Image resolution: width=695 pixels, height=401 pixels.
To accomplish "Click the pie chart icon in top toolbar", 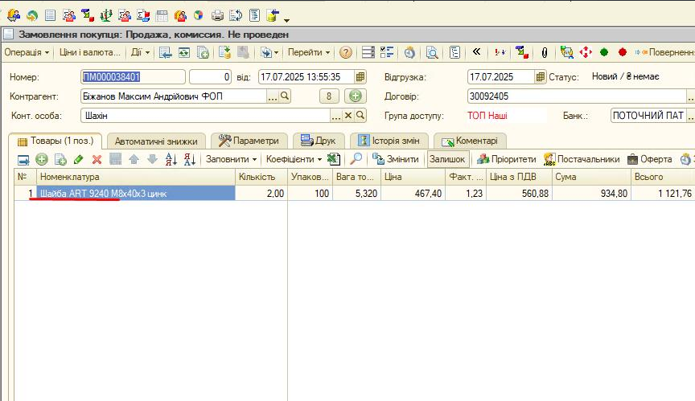I will tap(198, 15).
